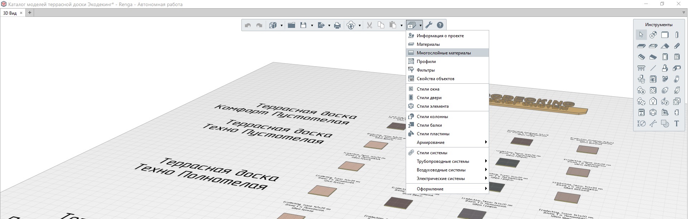Image resolution: width=689 pixels, height=219 pixels.
Task: Click the clipboard Paste icon
Action: click(x=393, y=25)
